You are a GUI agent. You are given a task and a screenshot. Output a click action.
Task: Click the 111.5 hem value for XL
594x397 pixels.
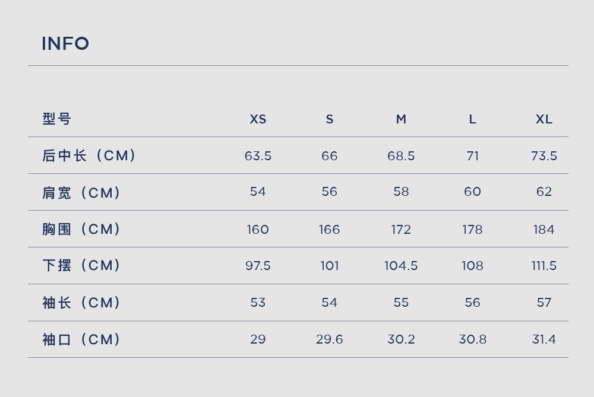pyautogui.click(x=544, y=266)
